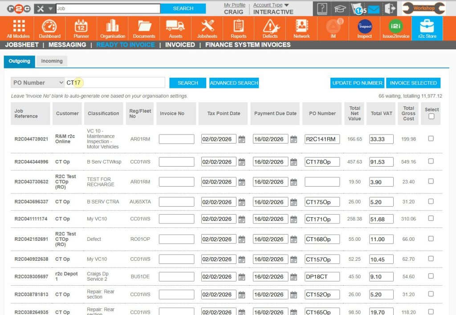This screenshot has height=315, width=456.
Task: Open the Planner calendar module
Action: coord(81,28)
